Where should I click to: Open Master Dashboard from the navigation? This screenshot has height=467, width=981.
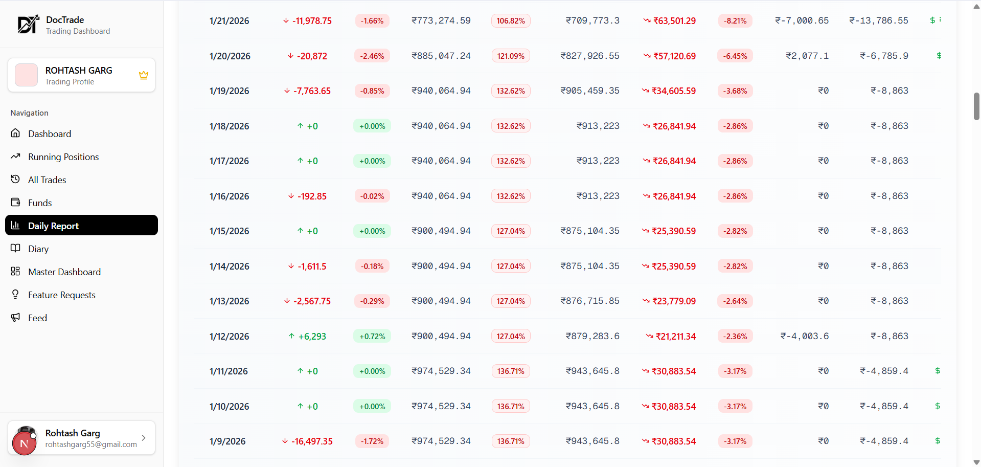click(64, 272)
